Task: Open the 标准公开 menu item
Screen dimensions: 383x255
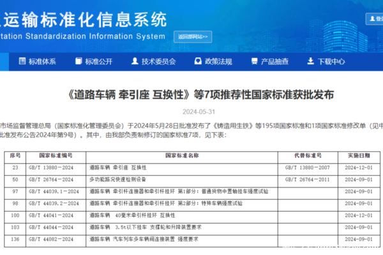Action: tap(101, 62)
